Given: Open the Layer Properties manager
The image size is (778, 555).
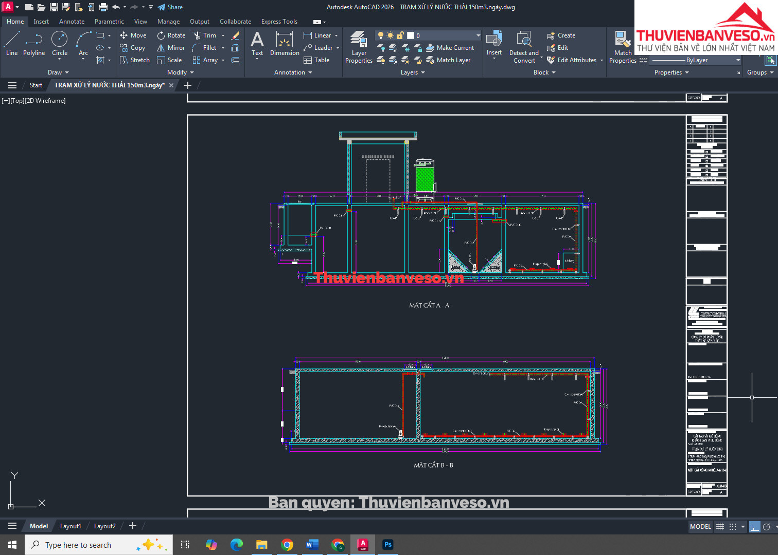Looking at the screenshot, I should [359, 47].
